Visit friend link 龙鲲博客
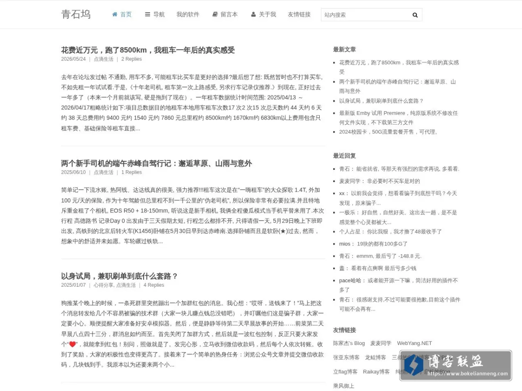 [x=375, y=358]
